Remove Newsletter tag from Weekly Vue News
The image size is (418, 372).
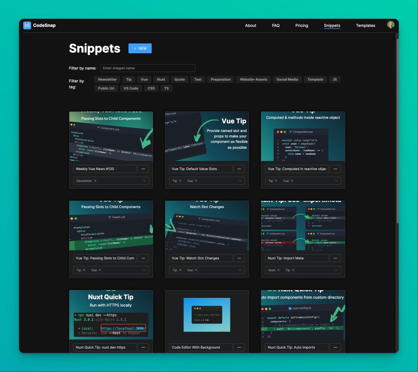[95, 181]
